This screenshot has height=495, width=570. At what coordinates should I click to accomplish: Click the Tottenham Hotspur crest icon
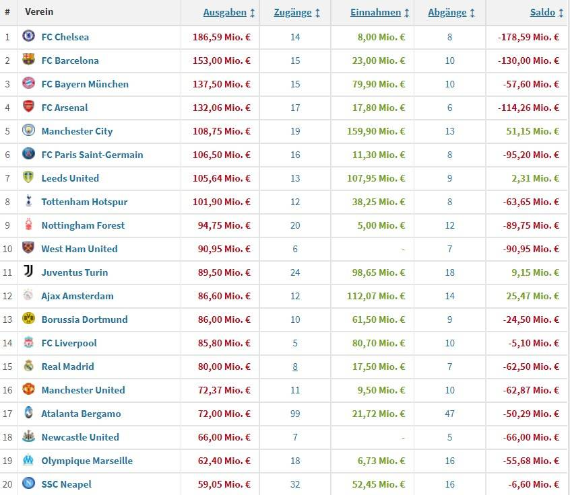click(28, 200)
